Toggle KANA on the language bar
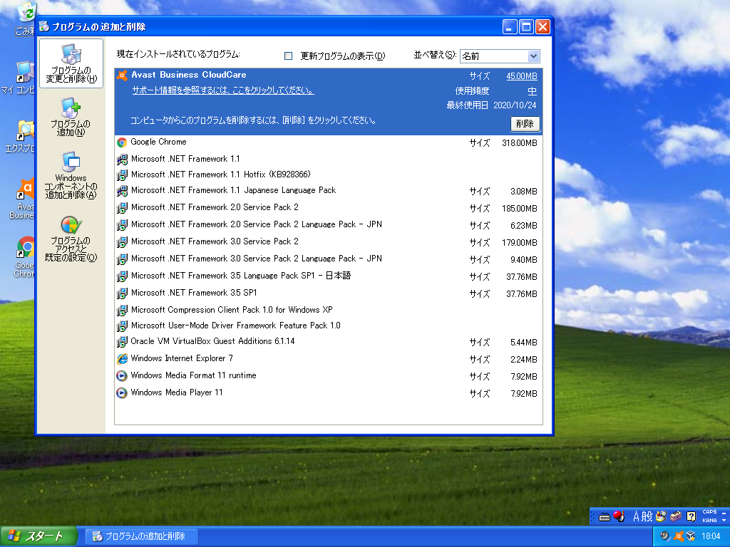This screenshot has height=547, width=730. (709, 521)
